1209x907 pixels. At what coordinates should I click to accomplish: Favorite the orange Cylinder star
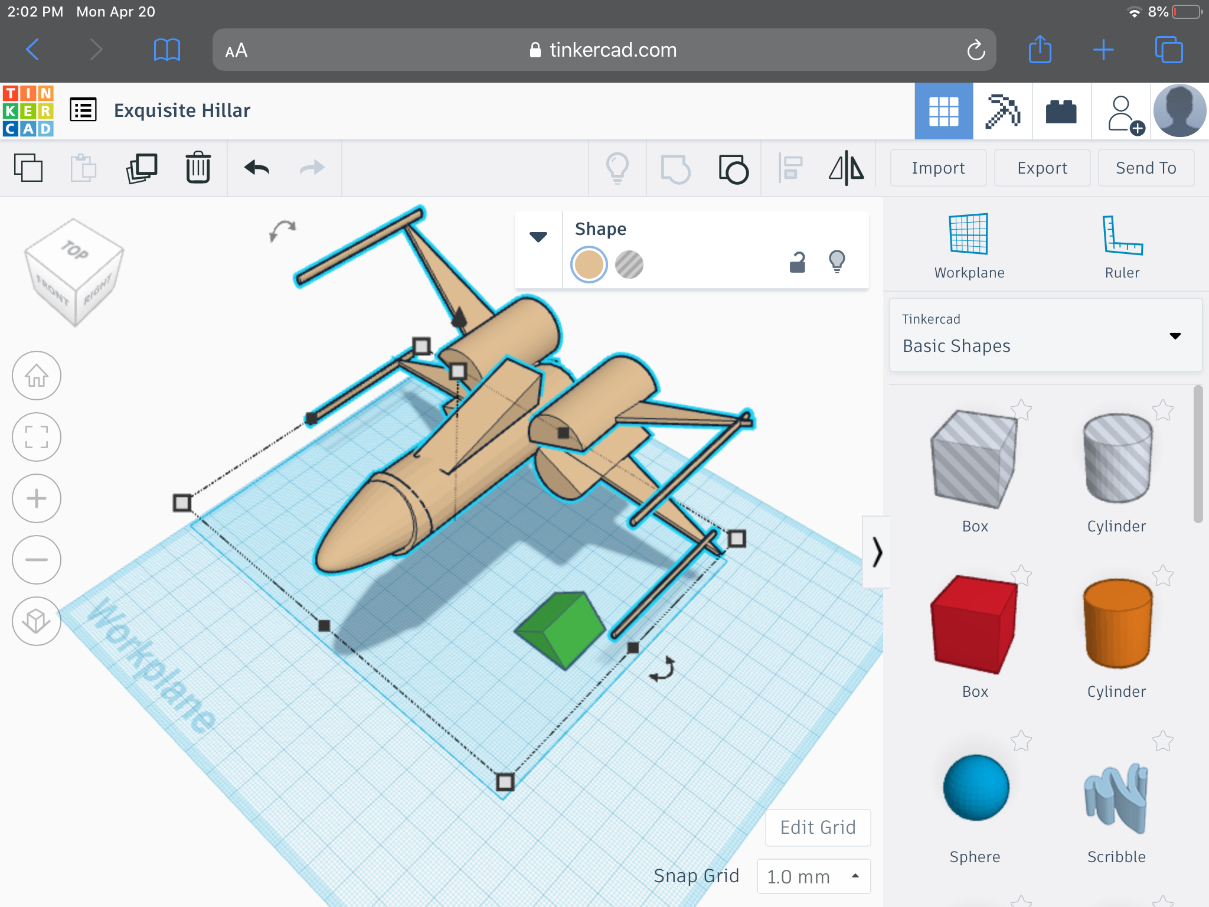1162,575
